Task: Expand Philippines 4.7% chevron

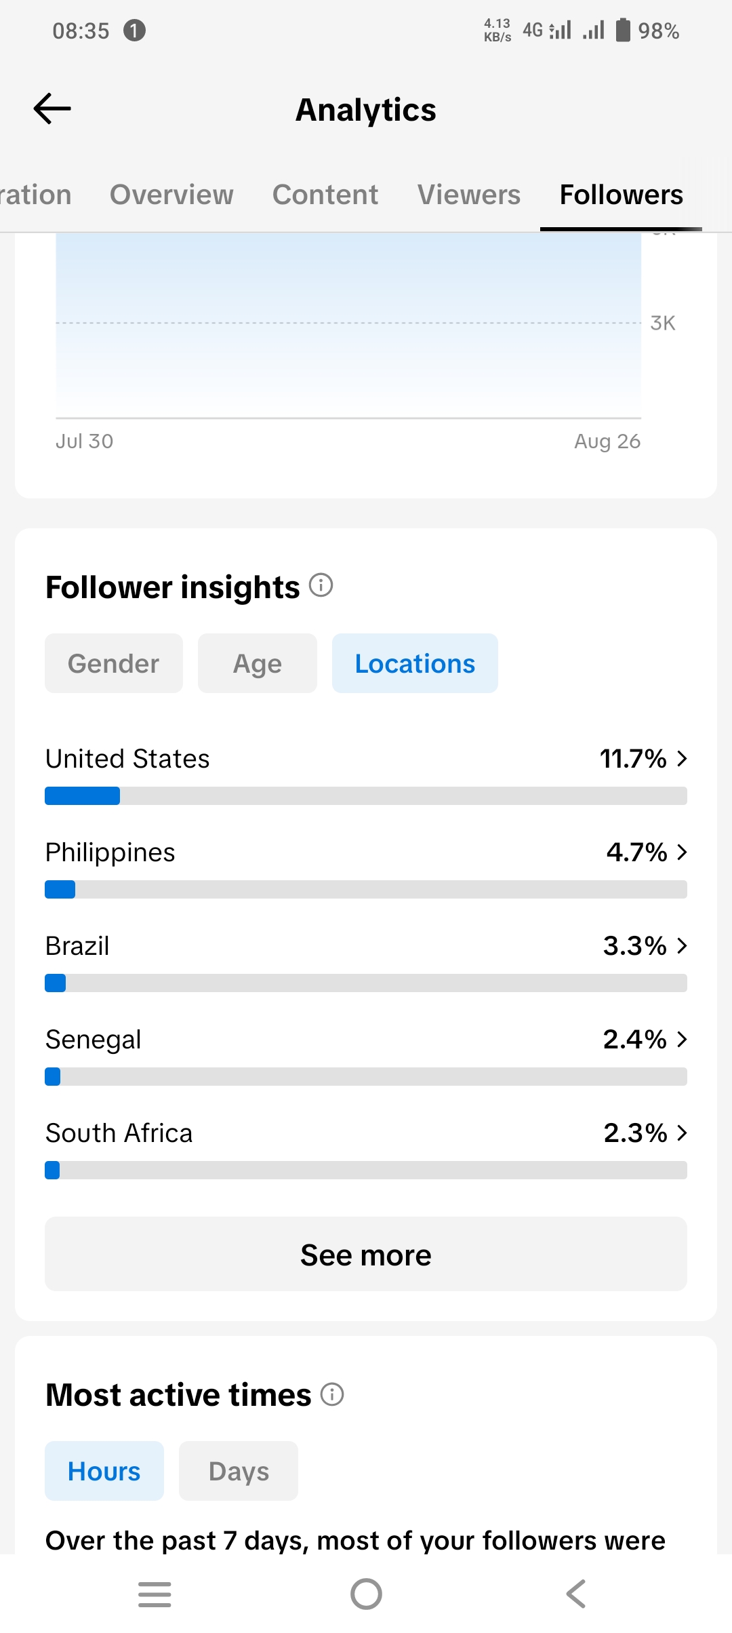Action: pyautogui.click(x=682, y=852)
